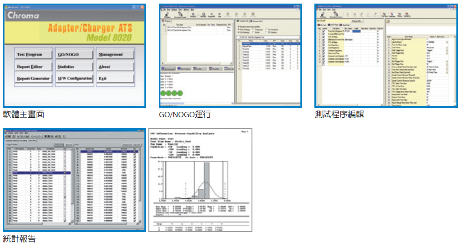Click Select All above statistics left table
Image resolution: width=462 pixels, height=245 pixels.
(x=58, y=145)
